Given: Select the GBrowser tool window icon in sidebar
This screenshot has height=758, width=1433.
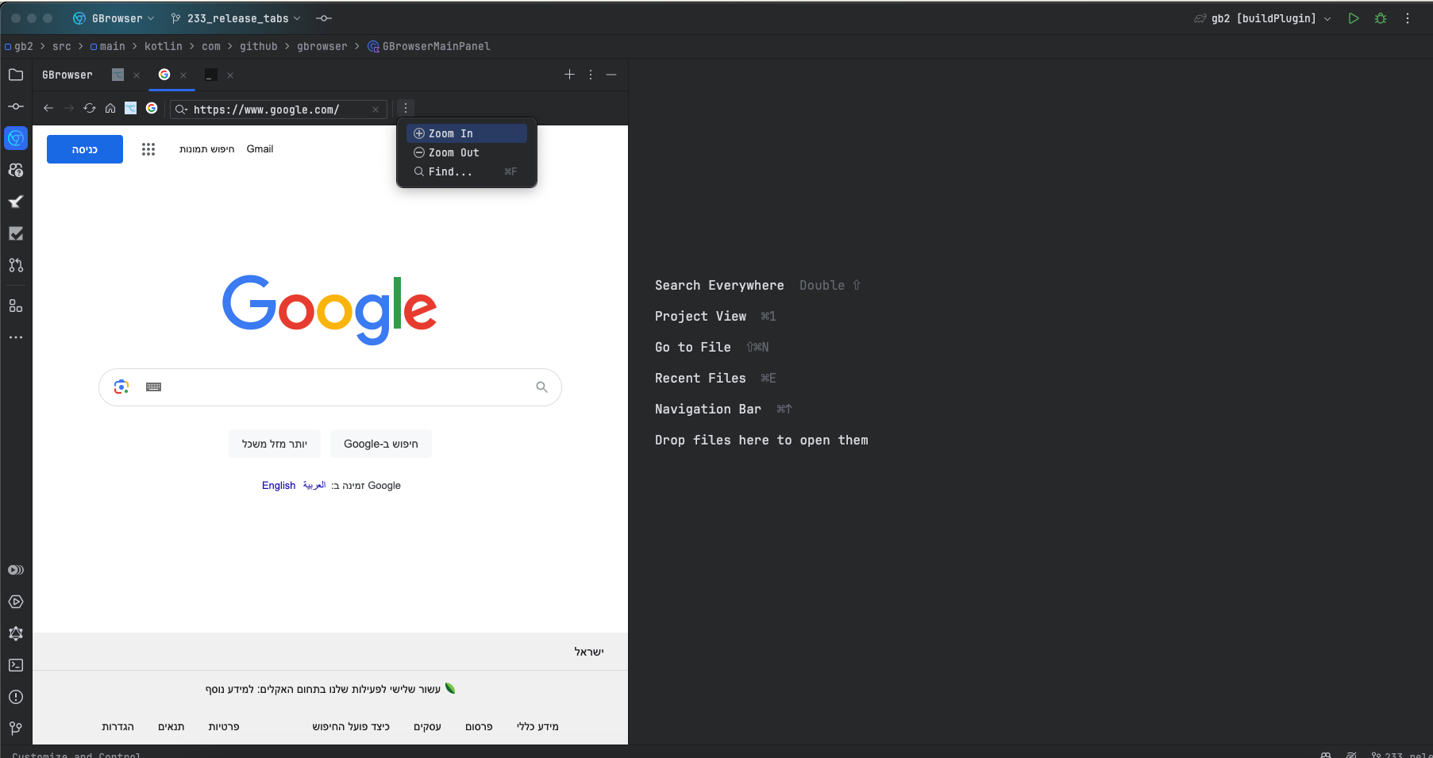Looking at the screenshot, I should (x=16, y=138).
